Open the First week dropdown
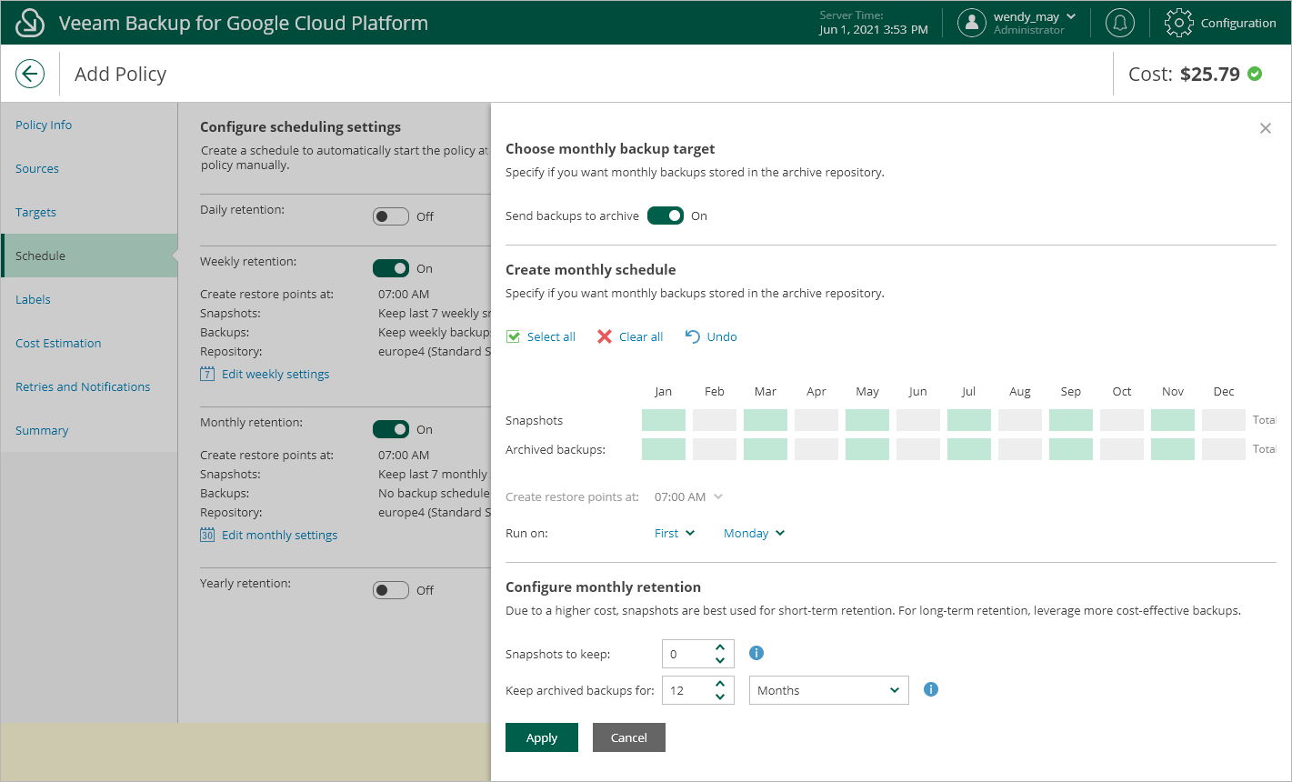Viewport: 1292px width, 782px height. click(675, 533)
